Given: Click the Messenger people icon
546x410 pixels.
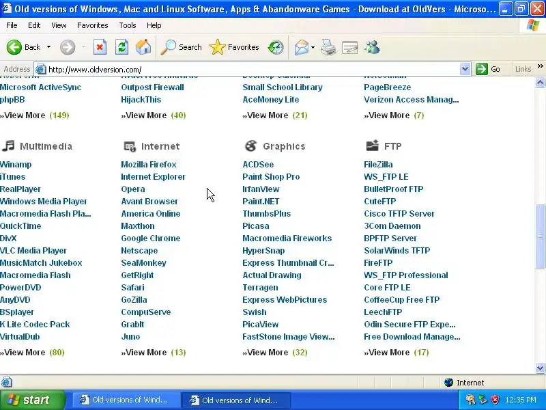Looking at the screenshot, I should click(x=372, y=47).
